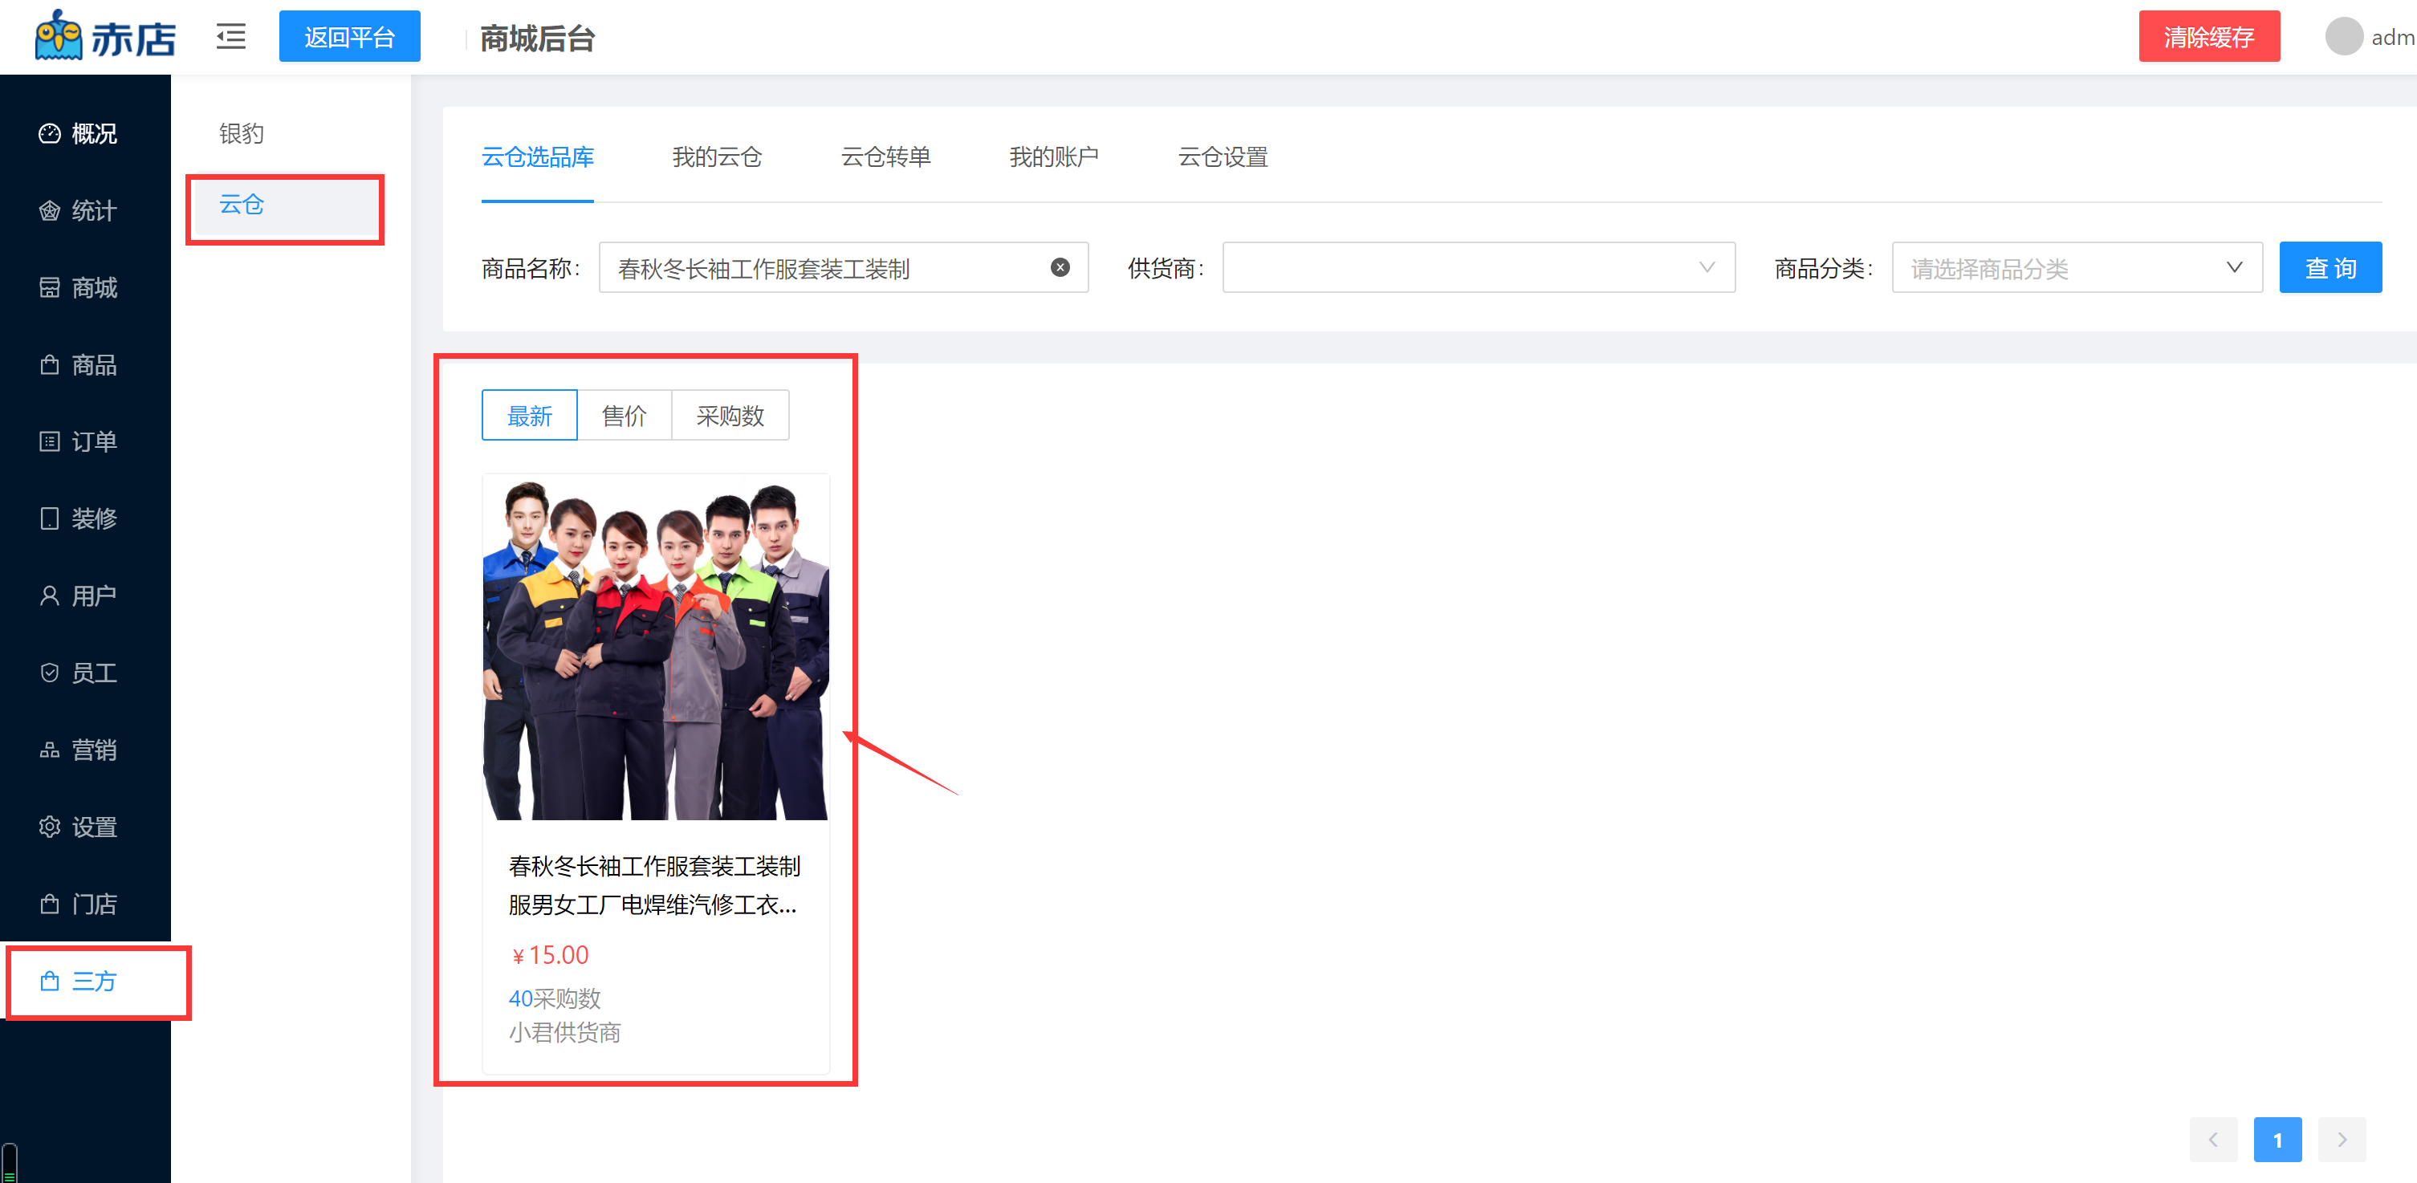The width and height of the screenshot is (2417, 1183).
Task: Sort products by 采购数
Action: pos(730,415)
